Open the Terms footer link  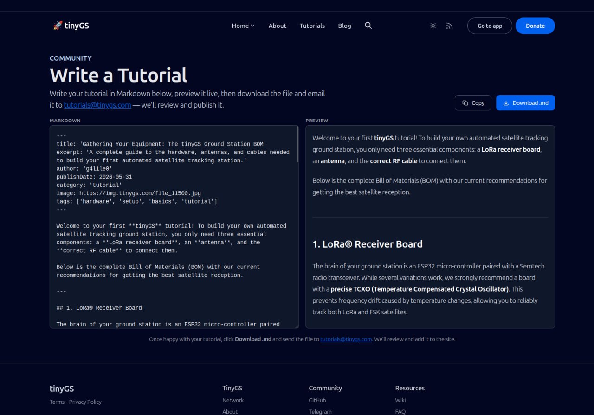(57, 402)
